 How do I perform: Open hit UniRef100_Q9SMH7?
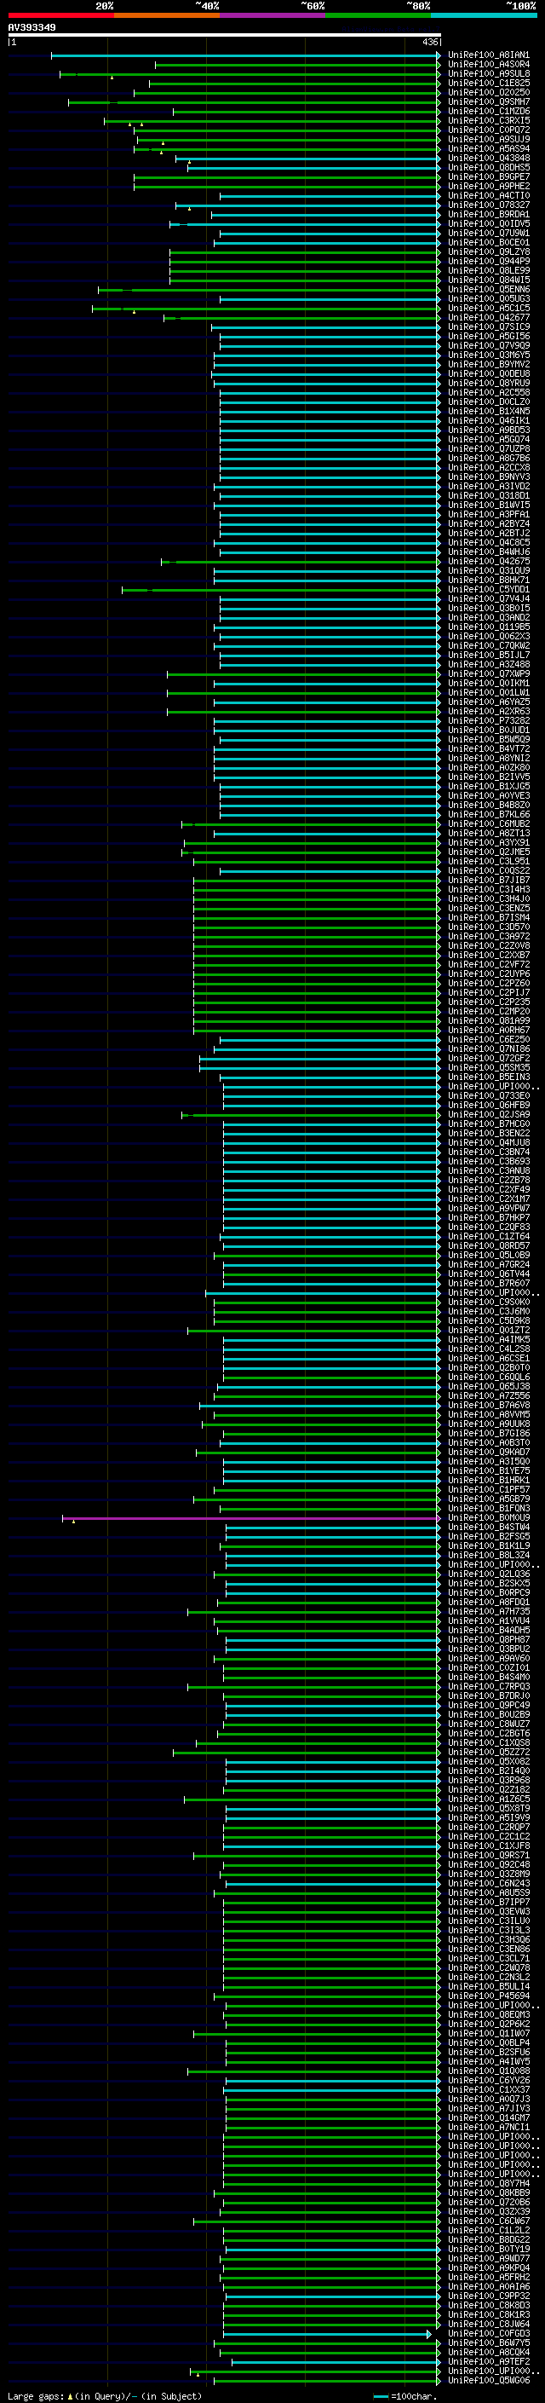tap(488, 101)
